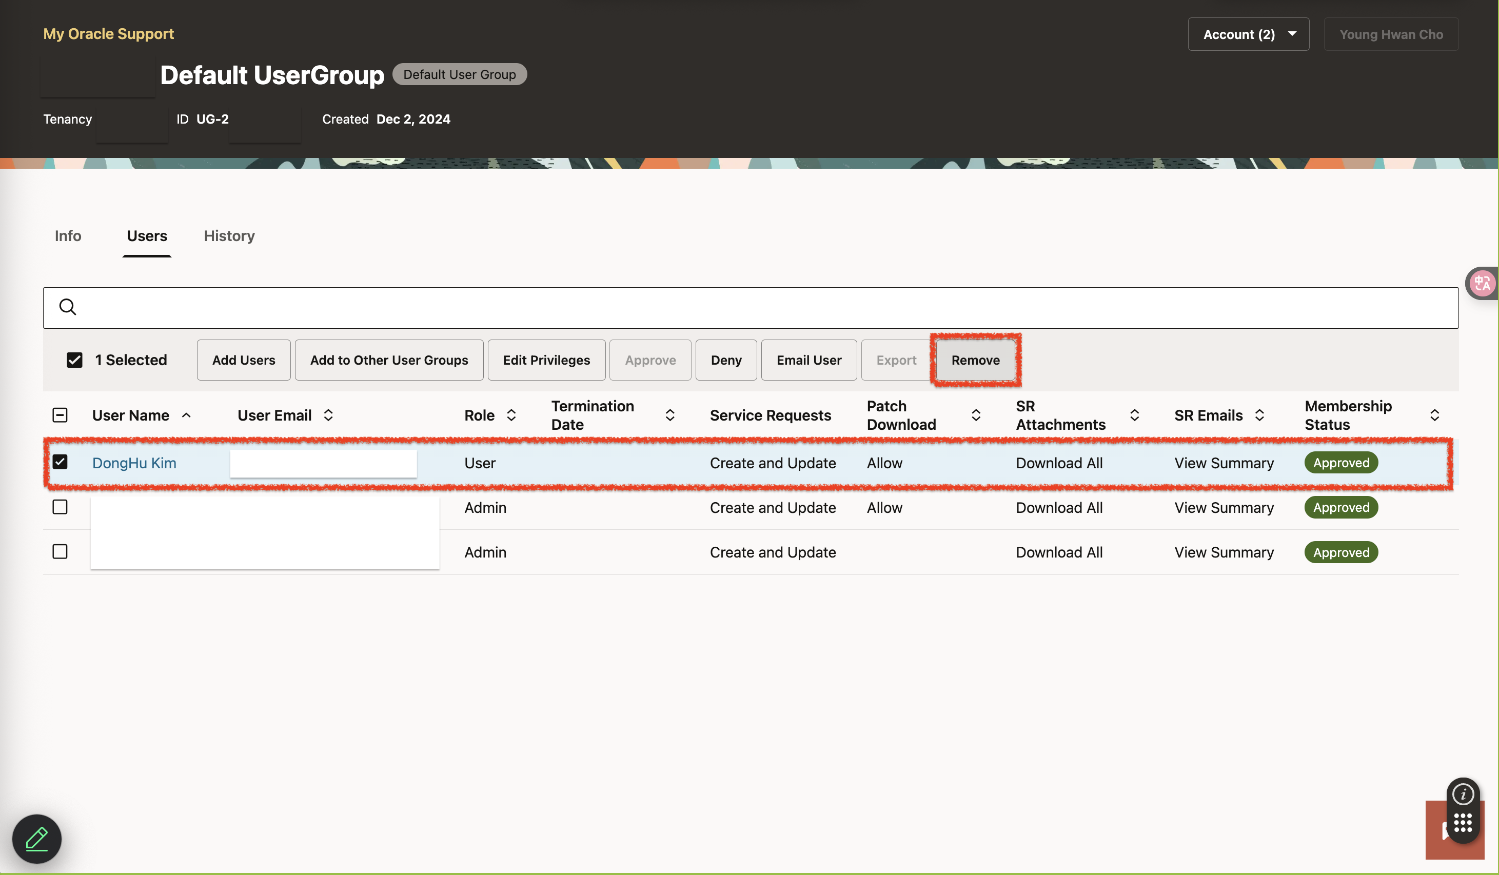Click the Remove button
This screenshot has height=875, width=1499.
975,361
